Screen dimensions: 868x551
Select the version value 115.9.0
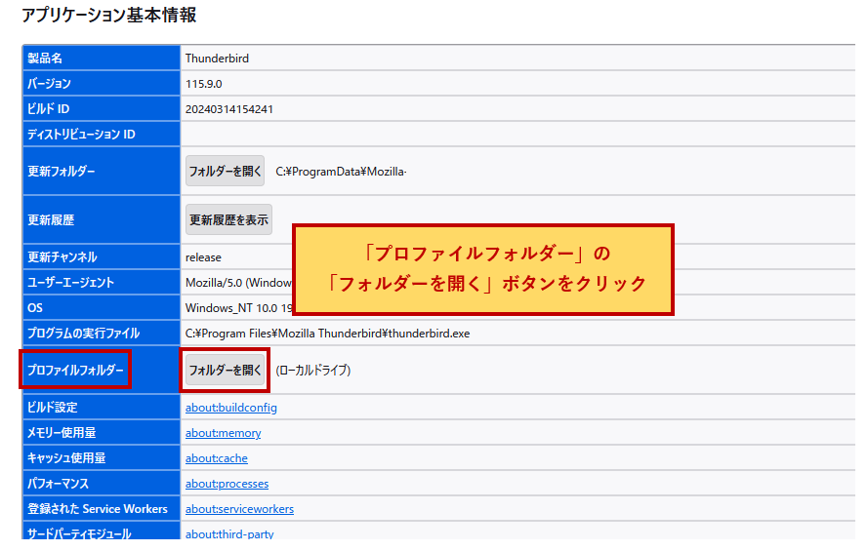[204, 84]
